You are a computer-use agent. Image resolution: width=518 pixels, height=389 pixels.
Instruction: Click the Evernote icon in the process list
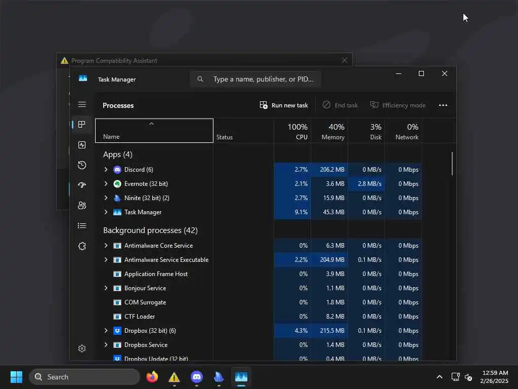(x=117, y=184)
